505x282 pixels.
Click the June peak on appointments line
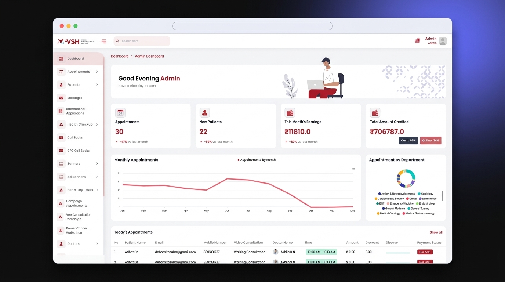pos(227,179)
